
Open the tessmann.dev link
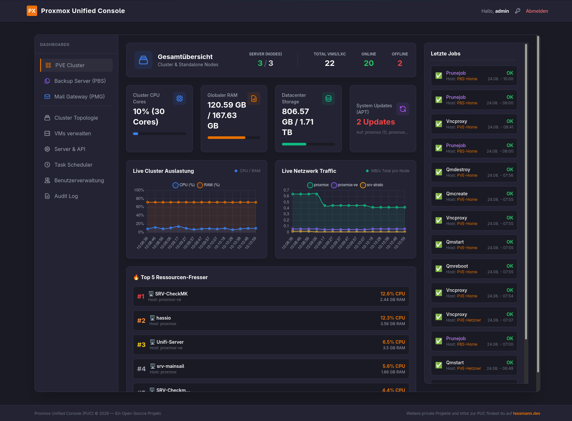click(527, 413)
